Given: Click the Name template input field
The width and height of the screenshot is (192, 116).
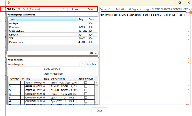Looking at the screenshot, I should click(52, 64).
